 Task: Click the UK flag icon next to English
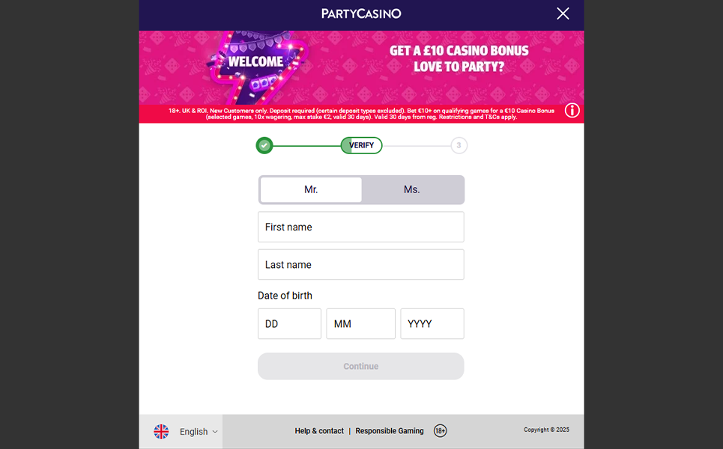pos(161,431)
